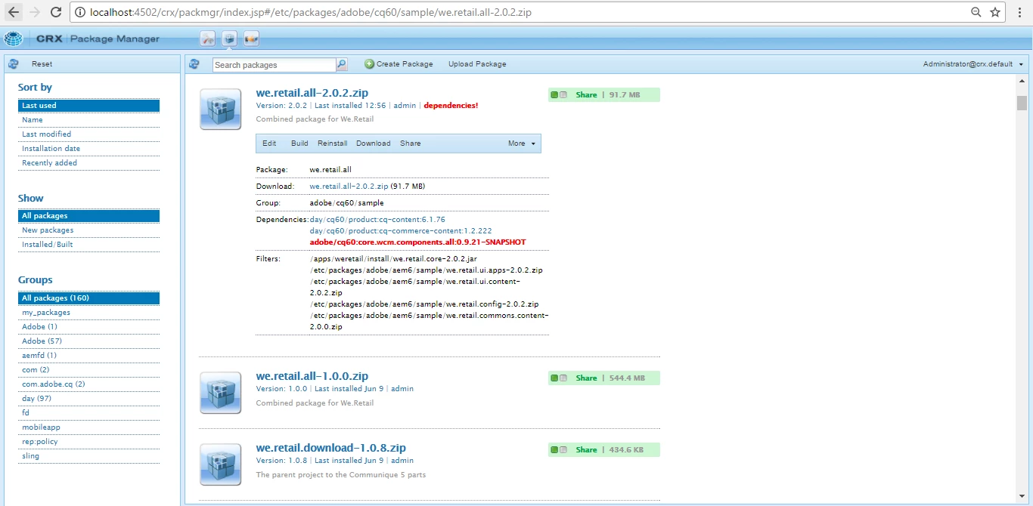Select group Adobe (57)

[x=88, y=341]
